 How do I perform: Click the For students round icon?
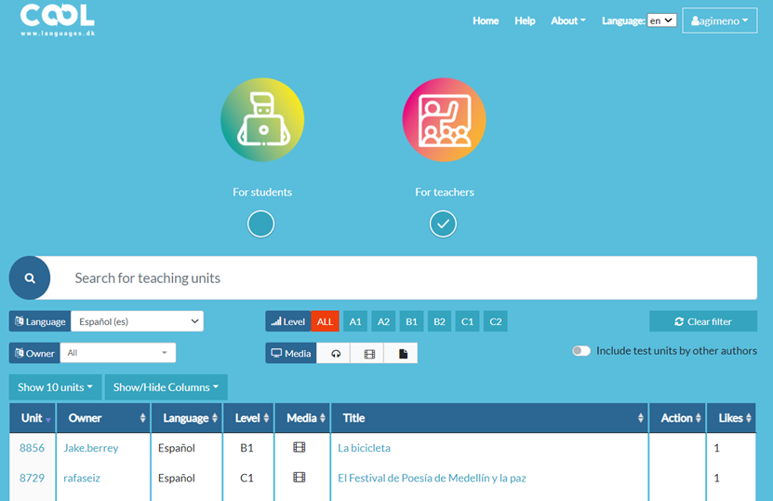[x=261, y=119]
